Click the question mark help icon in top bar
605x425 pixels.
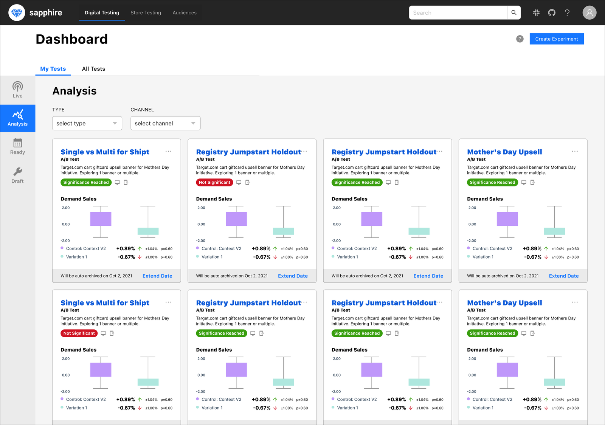567,12
